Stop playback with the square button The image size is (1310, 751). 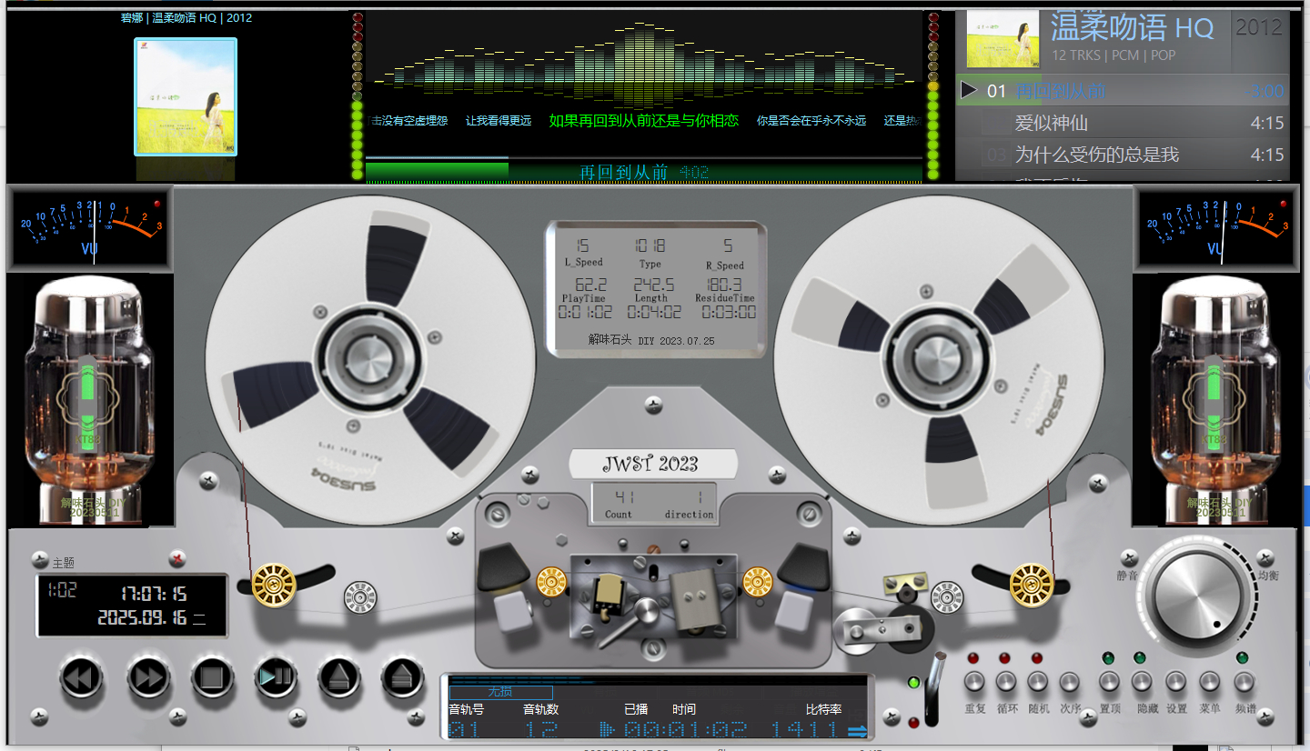pos(213,677)
